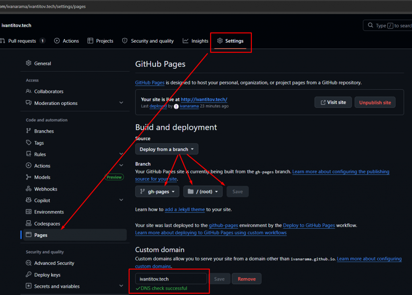
Task: Click the Unpublish site button
Action: tap(375, 102)
